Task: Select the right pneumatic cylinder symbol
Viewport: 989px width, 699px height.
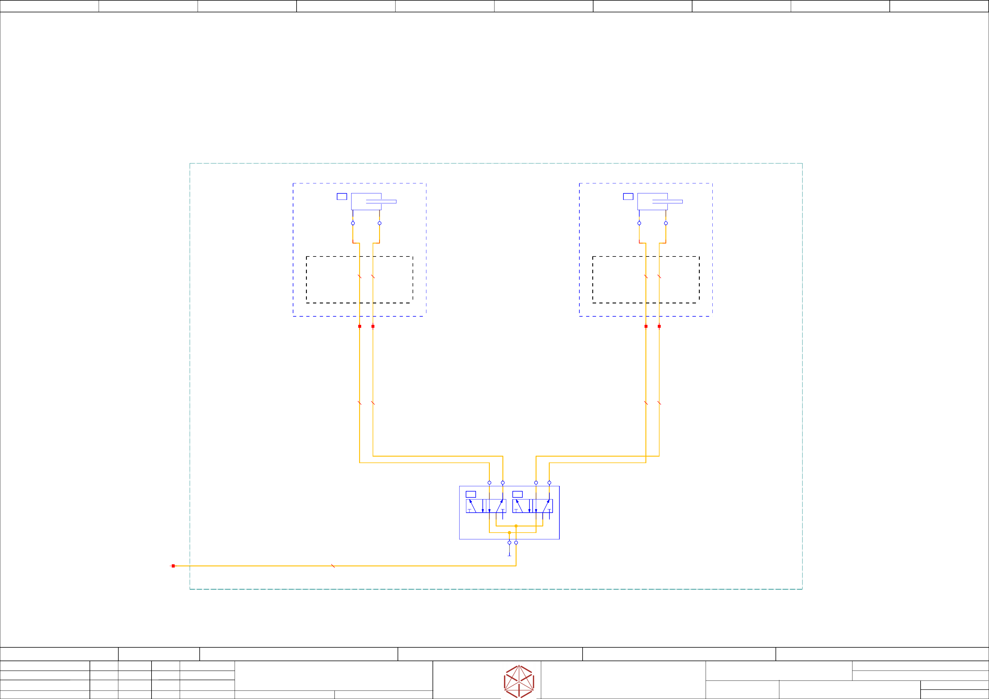Action: point(652,201)
